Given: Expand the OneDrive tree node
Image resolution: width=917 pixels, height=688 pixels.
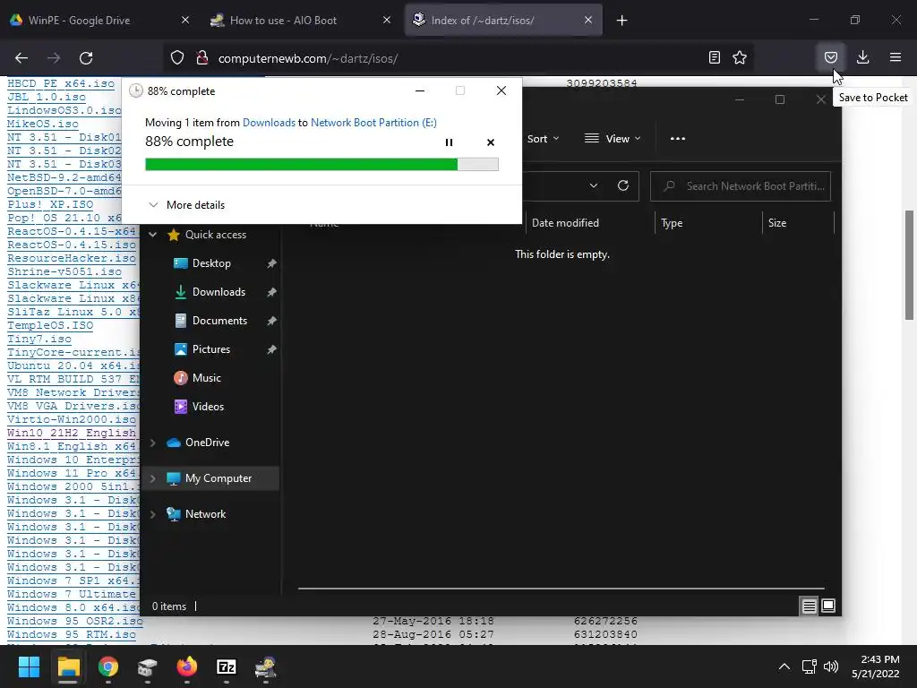Looking at the screenshot, I should [152, 443].
